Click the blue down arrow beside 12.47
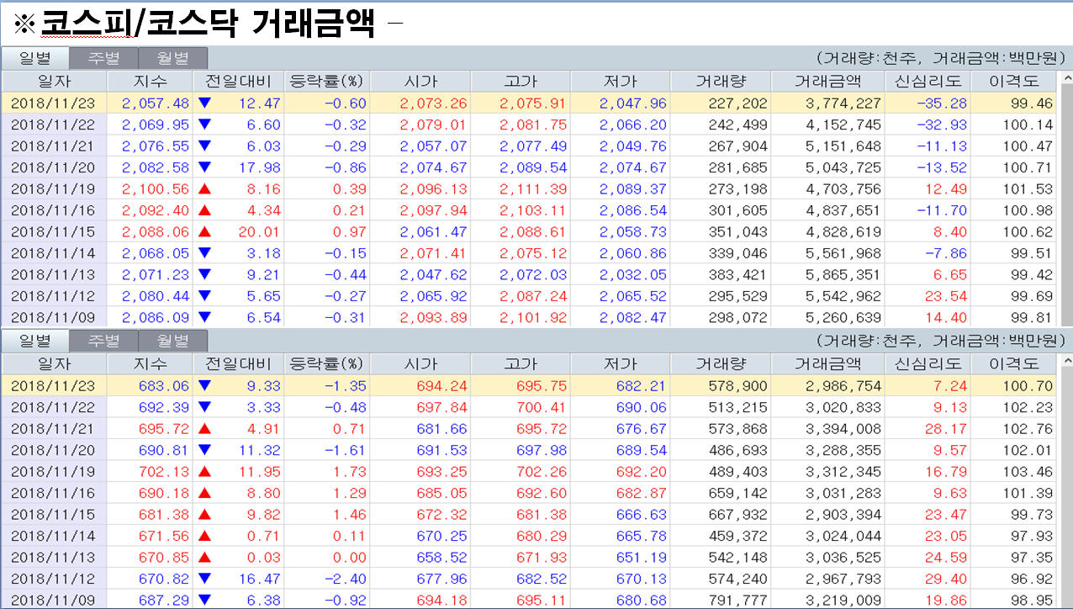 (x=204, y=103)
